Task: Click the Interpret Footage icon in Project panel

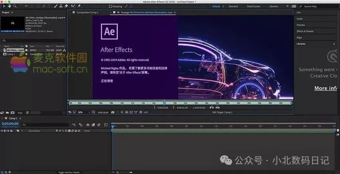Action: pos(2,113)
